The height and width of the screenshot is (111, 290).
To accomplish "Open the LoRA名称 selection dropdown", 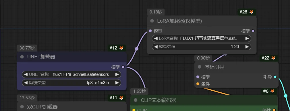I will [201, 39].
